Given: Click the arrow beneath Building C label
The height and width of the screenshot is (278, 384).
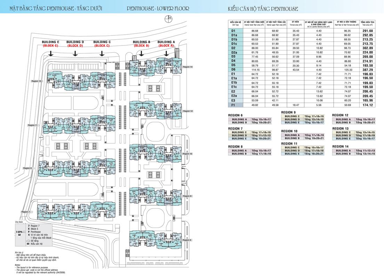Looking at the screenshot, I should pyautogui.click(x=102, y=53).
